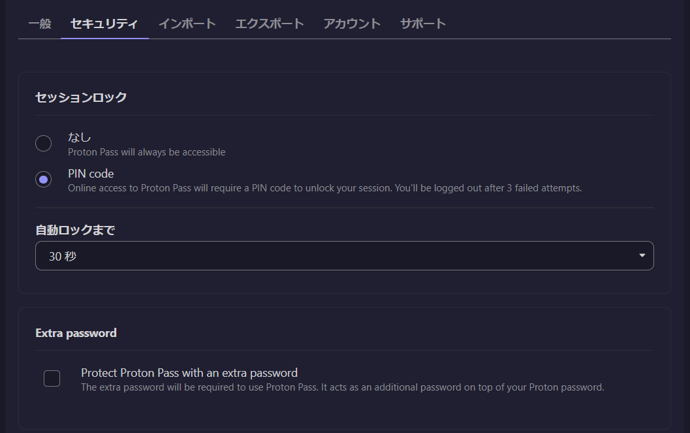The height and width of the screenshot is (433, 690).
Task: Enable Protect Proton Pass with an extra password
Action: 52,378
